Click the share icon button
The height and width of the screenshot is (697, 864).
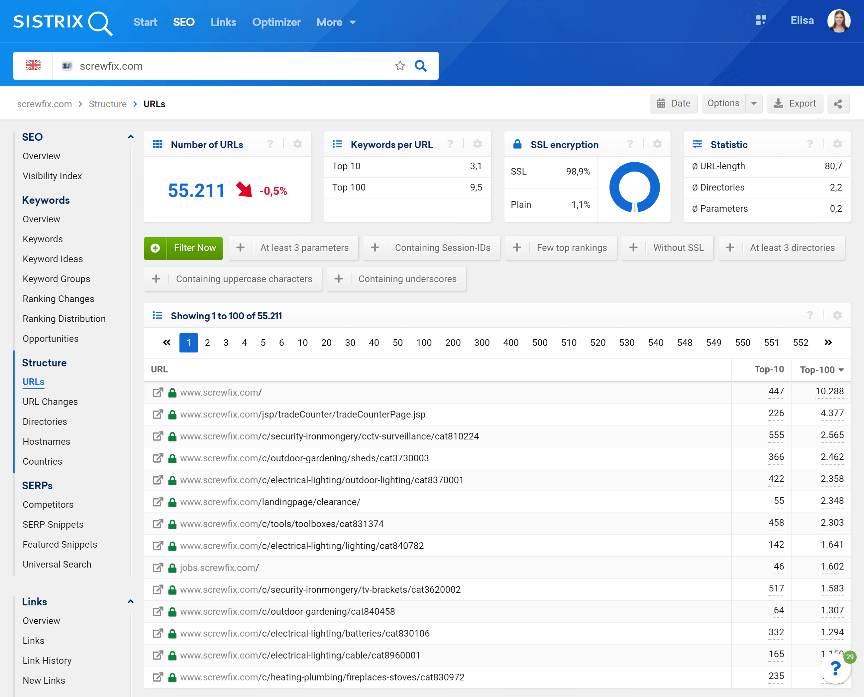[x=838, y=104]
